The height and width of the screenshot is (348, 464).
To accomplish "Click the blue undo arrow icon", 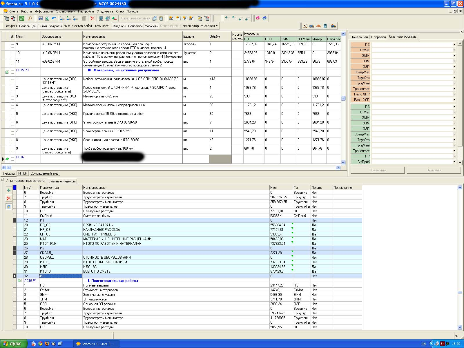I will (x=54, y=18).
